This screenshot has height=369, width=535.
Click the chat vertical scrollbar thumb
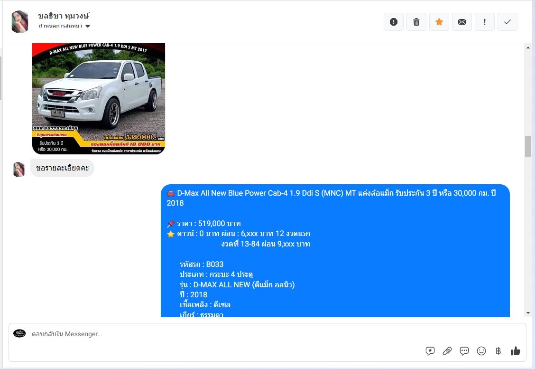(528, 146)
